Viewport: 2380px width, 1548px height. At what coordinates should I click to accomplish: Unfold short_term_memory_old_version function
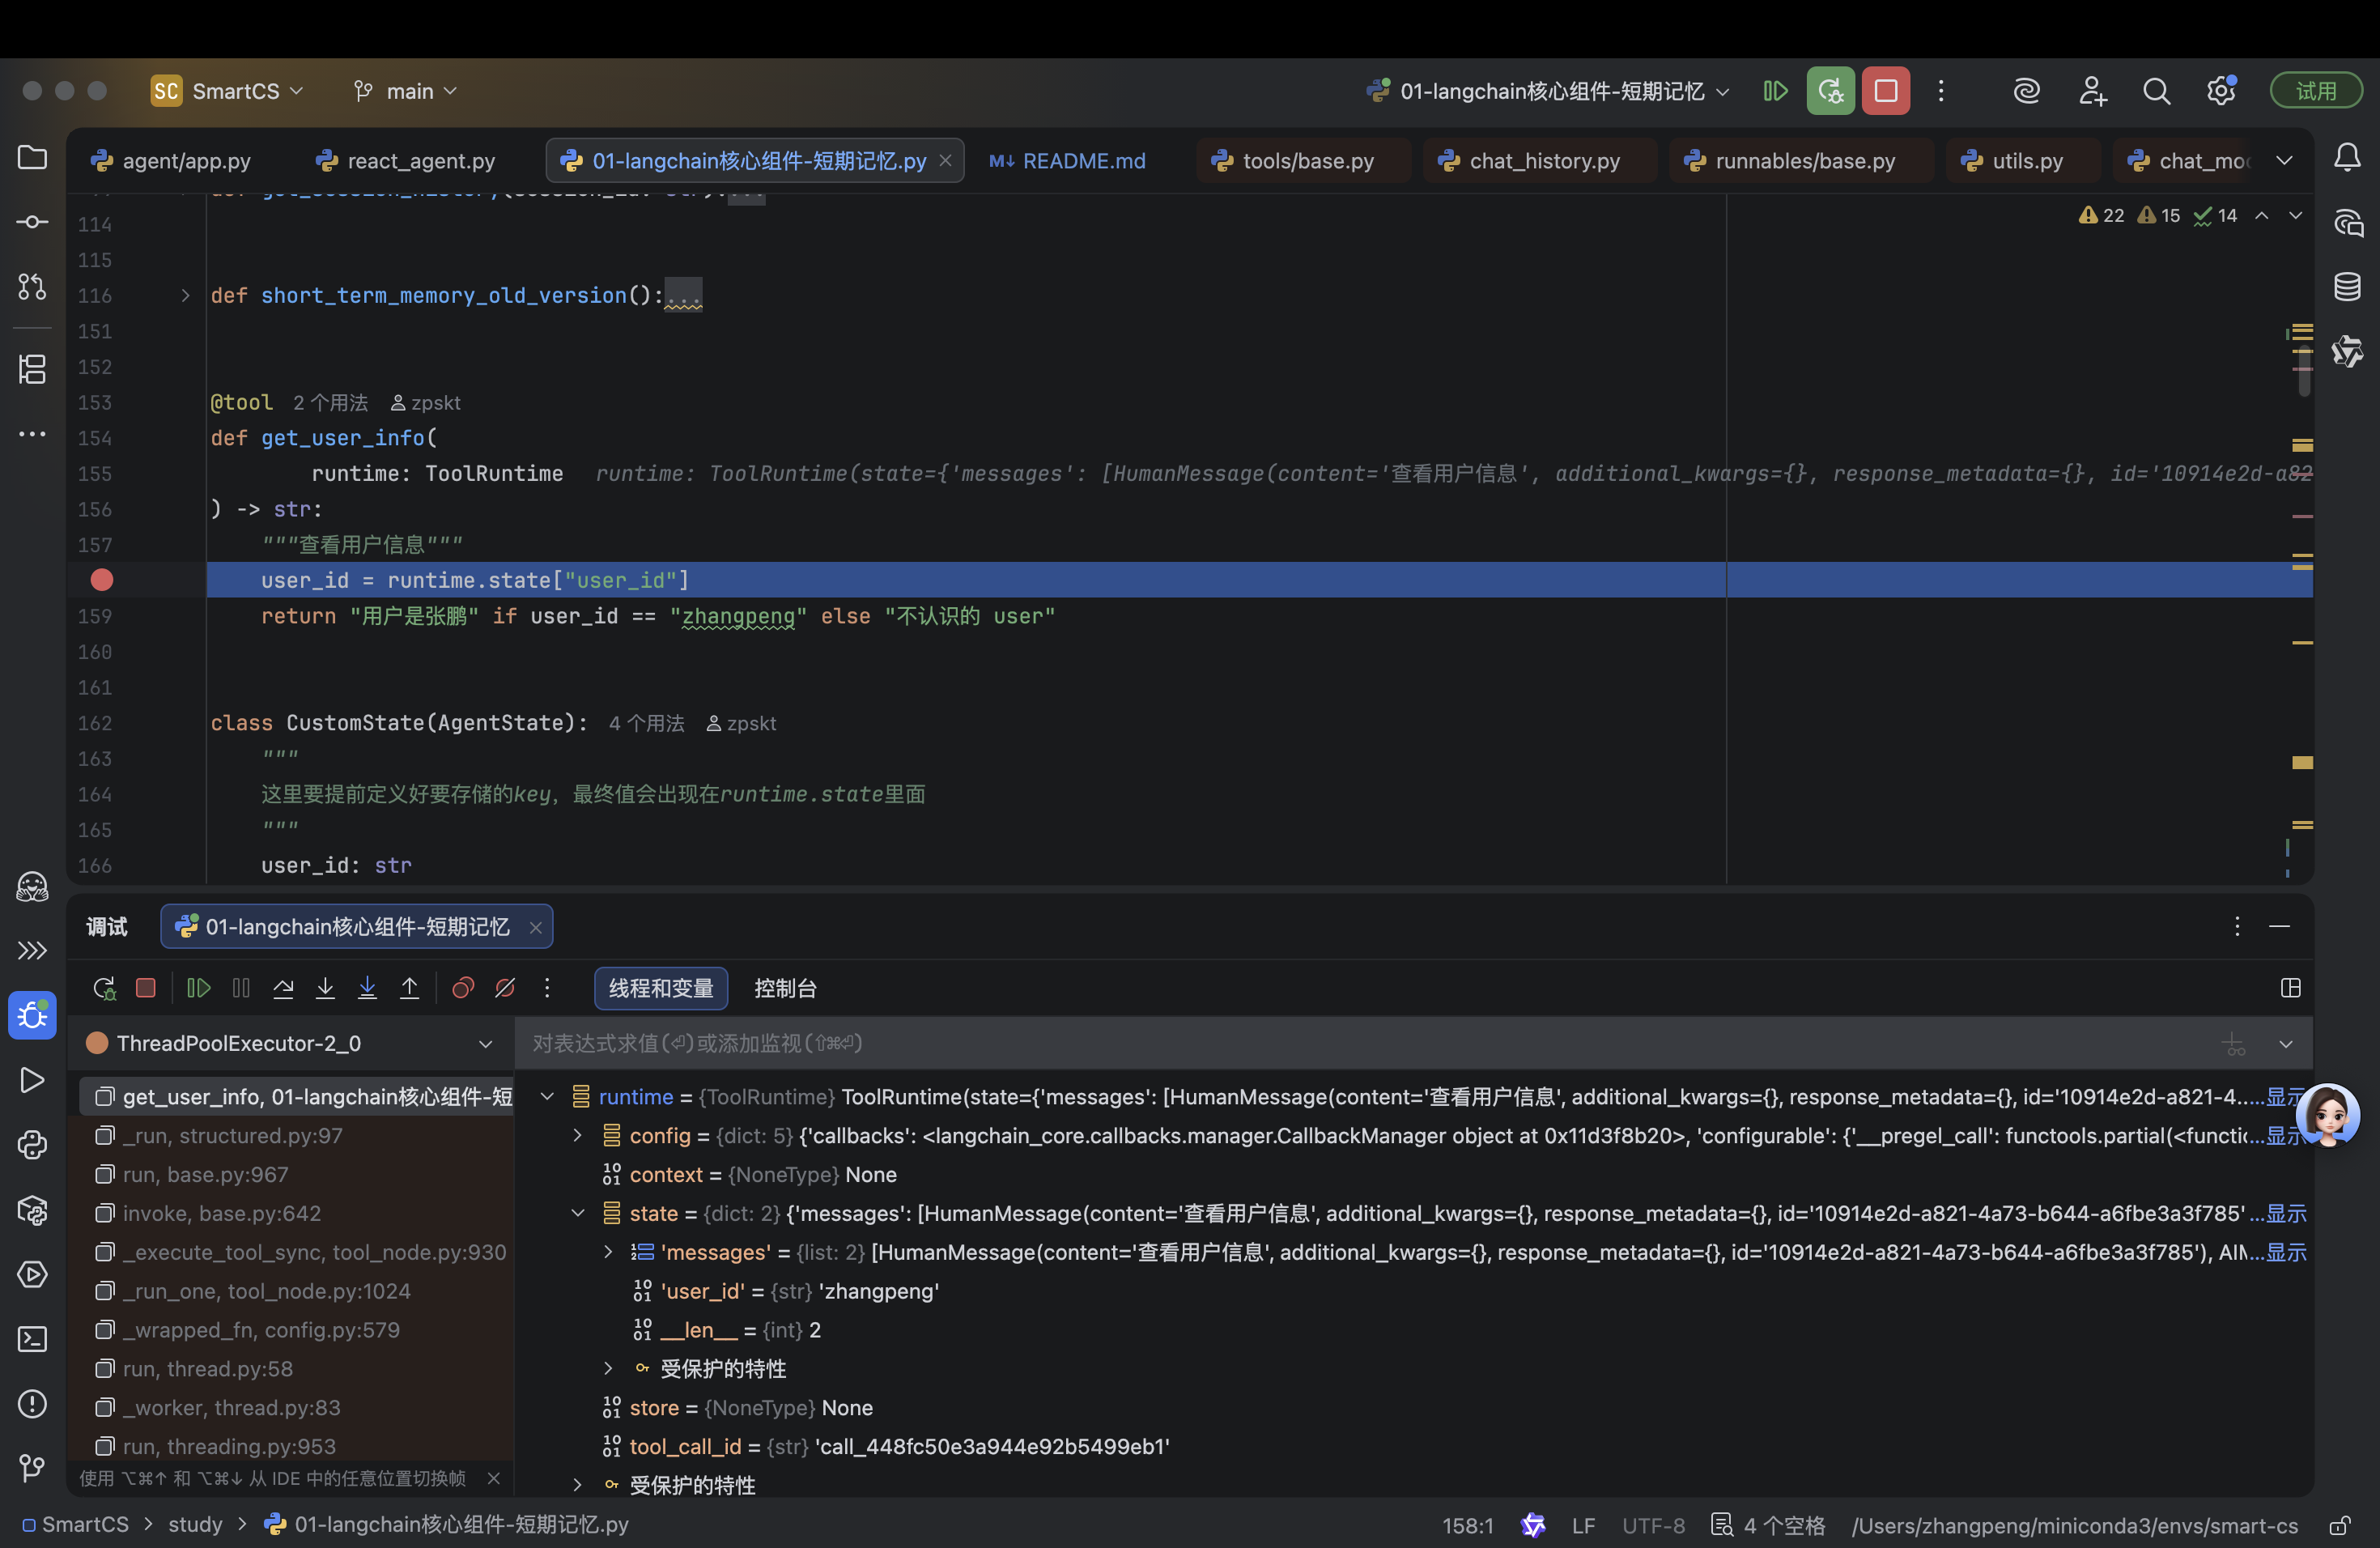(x=185, y=295)
